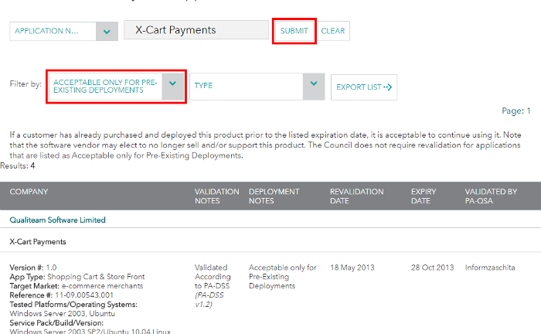Click the Validated According to PA-DSS cell
This screenshot has height=334, width=541.
(213, 286)
